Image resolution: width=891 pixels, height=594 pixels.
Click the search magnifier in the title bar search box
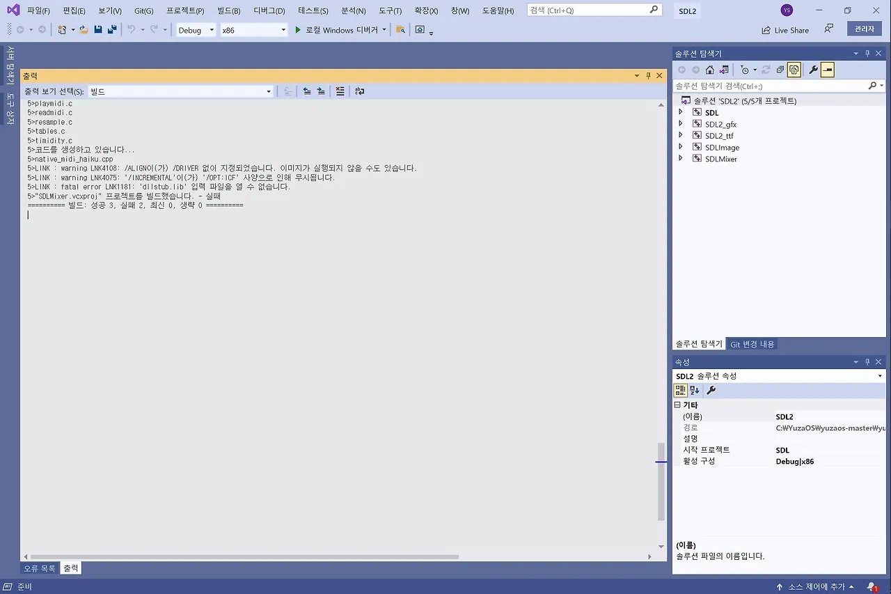[654, 10]
